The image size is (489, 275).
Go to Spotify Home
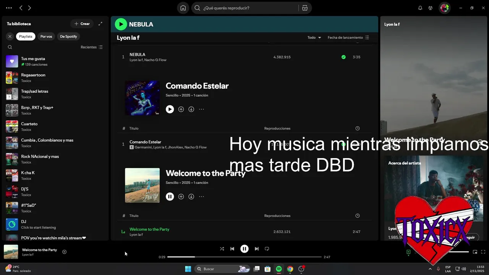pos(183,8)
